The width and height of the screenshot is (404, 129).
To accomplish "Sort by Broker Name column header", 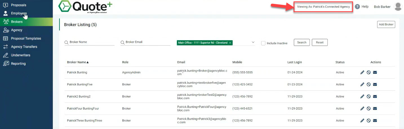I will [x=78, y=62].
